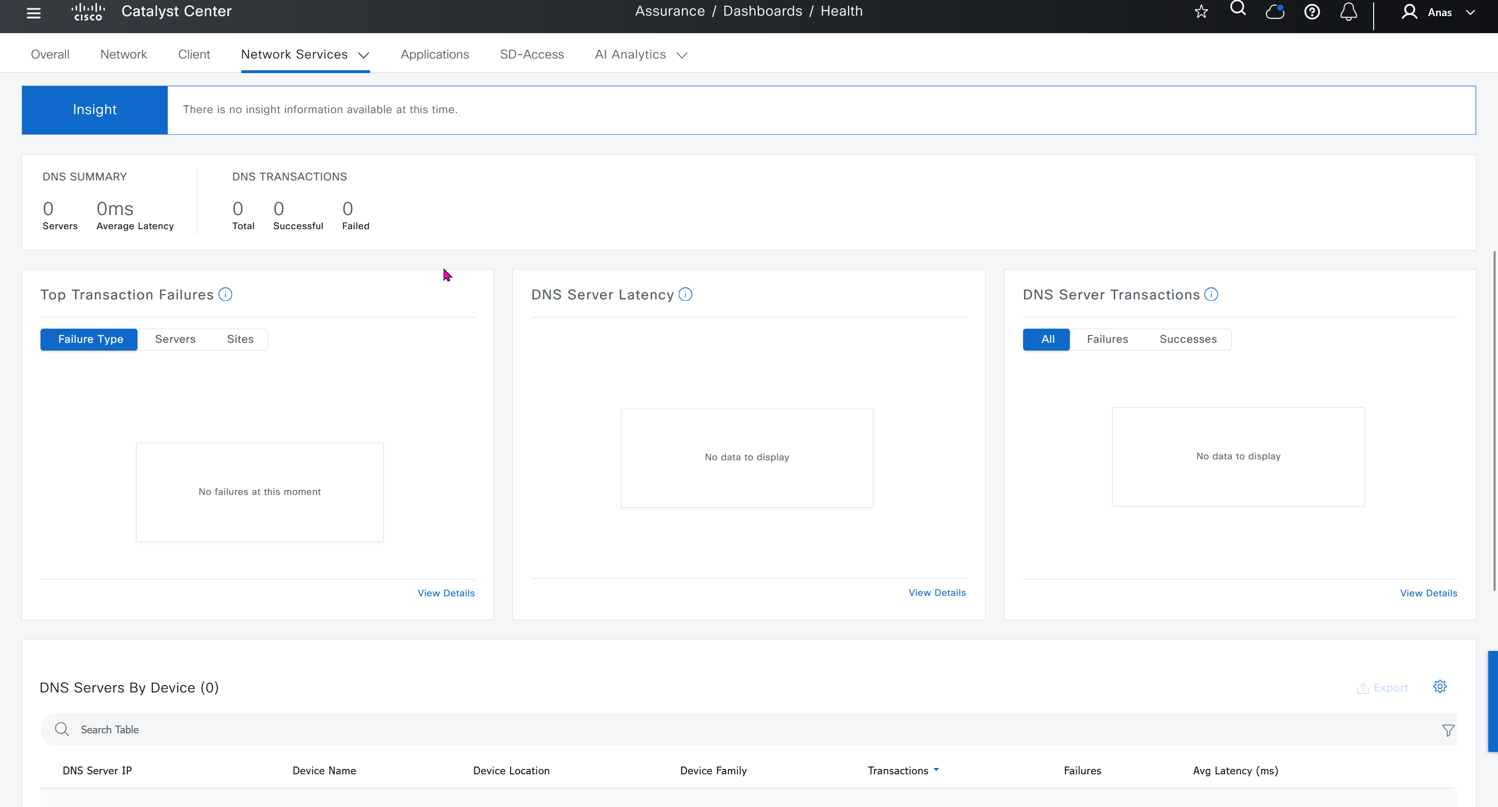Select the Sites toggle option
This screenshot has width=1498, height=807.
tap(240, 339)
